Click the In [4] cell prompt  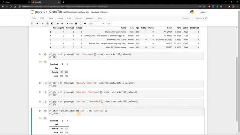tap(43, 111)
